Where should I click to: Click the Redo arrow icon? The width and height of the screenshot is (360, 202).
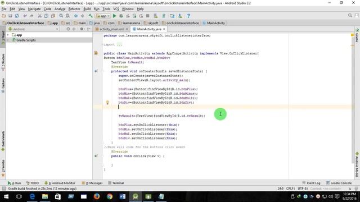[x=31, y=16]
